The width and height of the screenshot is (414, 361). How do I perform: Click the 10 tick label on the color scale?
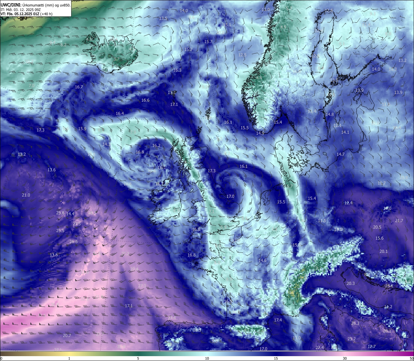(207, 358)
